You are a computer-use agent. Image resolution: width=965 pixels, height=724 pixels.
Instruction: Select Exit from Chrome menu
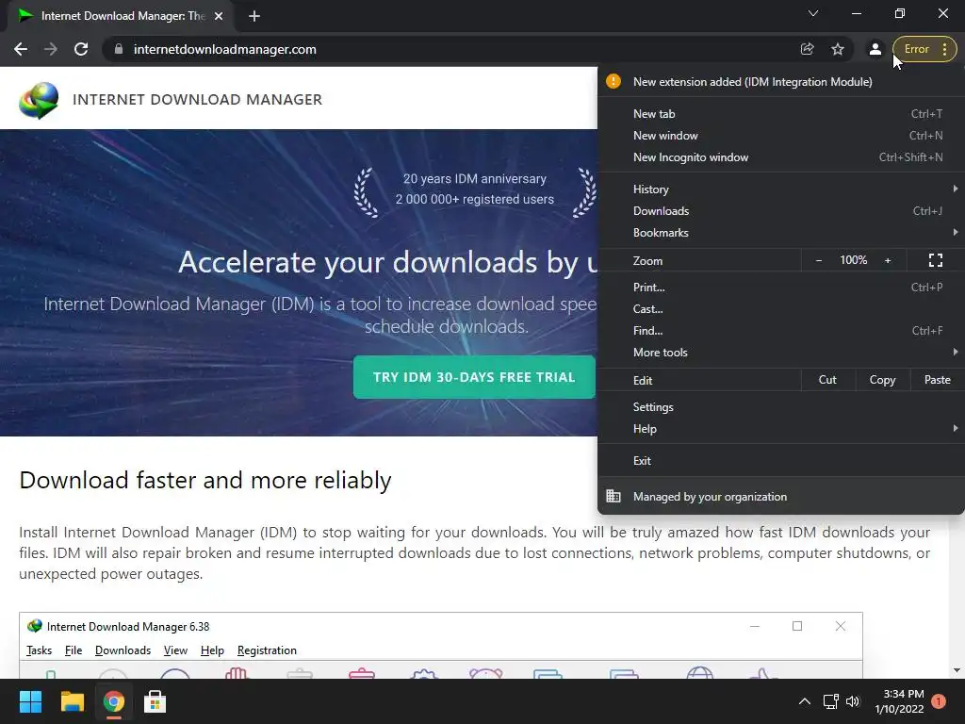click(781, 460)
